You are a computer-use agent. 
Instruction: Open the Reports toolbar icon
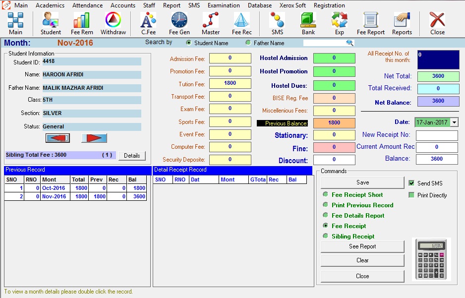(x=402, y=23)
